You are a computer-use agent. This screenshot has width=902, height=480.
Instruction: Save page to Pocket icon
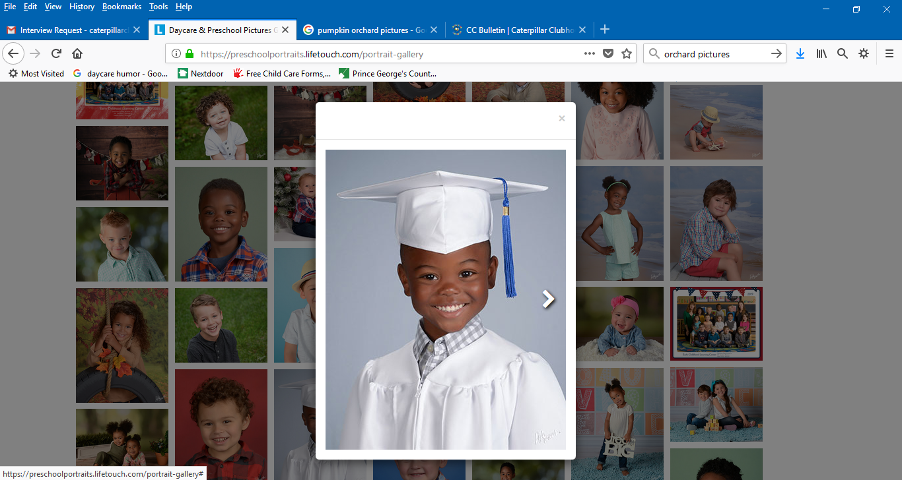coord(608,53)
